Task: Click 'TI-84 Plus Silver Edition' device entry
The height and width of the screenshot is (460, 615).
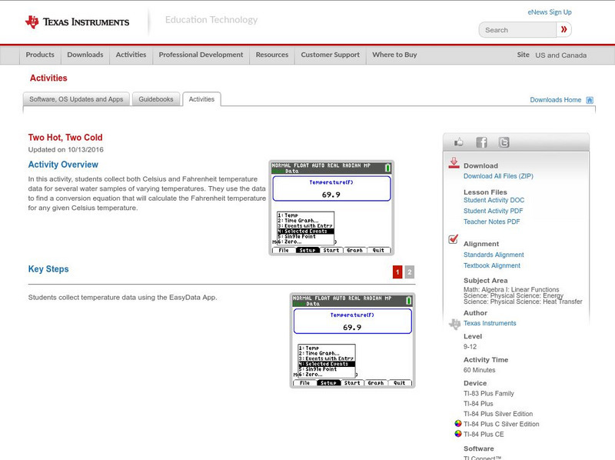Action: [498, 414]
